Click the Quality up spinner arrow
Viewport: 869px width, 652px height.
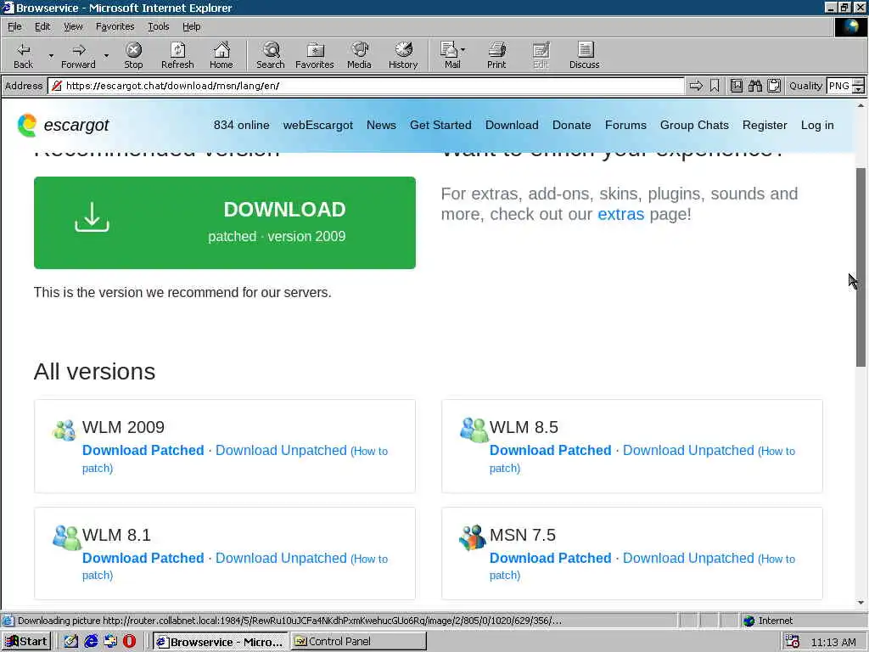pos(858,82)
